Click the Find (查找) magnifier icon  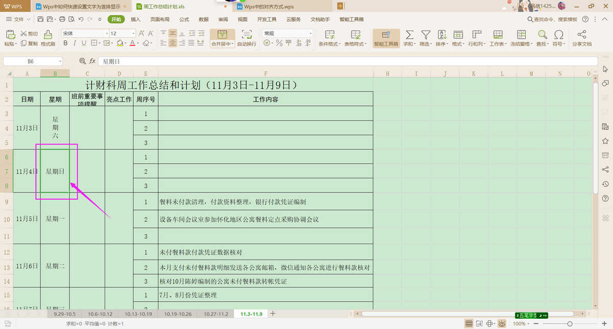(x=542, y=34)
